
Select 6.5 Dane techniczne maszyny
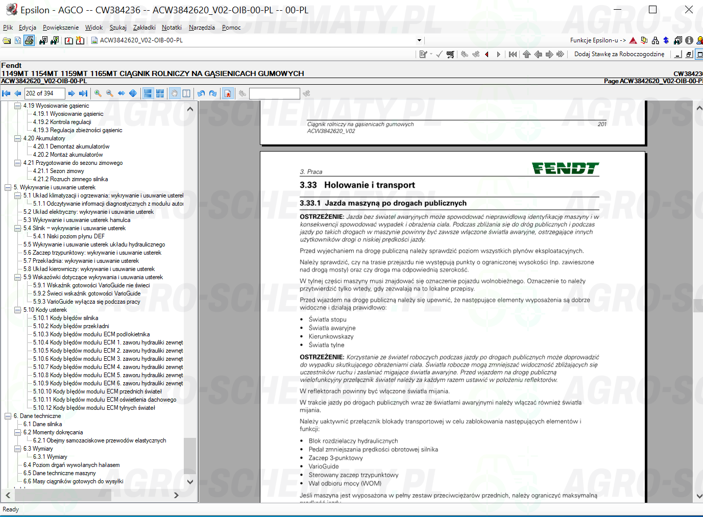click(x=59, y=473)
